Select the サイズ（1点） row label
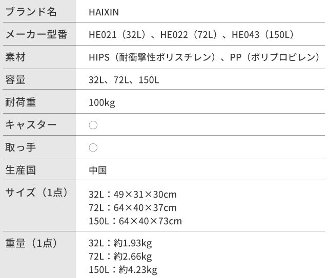This screenshot has width=328, height=278. tap(36, 193)
